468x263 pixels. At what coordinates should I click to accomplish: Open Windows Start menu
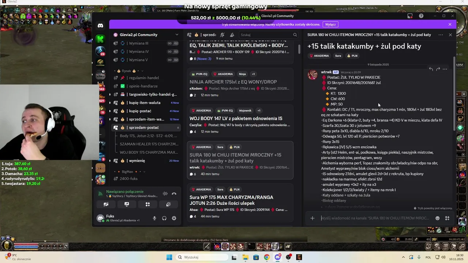pos(169,257)
